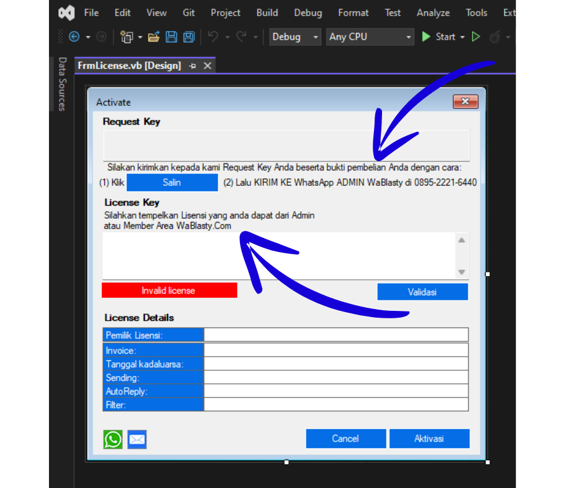The width and height of the screenshot is (583, 488).
Task: Click the License Key textbox scrollbar down arrow
Action: tap(461, 272)
